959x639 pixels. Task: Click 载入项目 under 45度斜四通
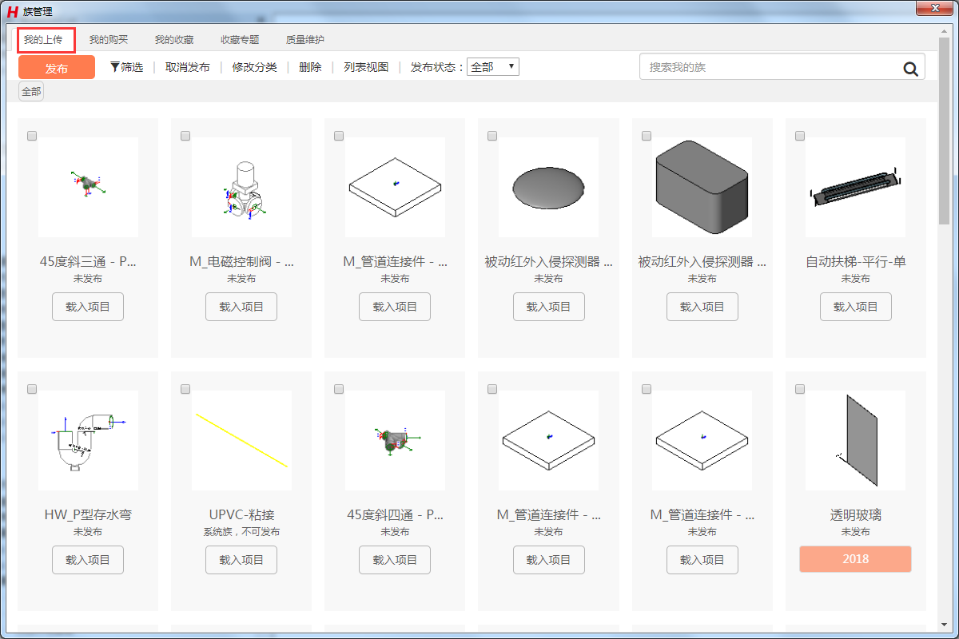point(395,560)
